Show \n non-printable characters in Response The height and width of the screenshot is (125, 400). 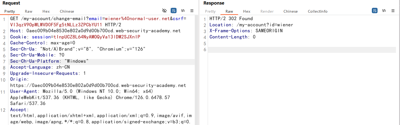point(384,11)
